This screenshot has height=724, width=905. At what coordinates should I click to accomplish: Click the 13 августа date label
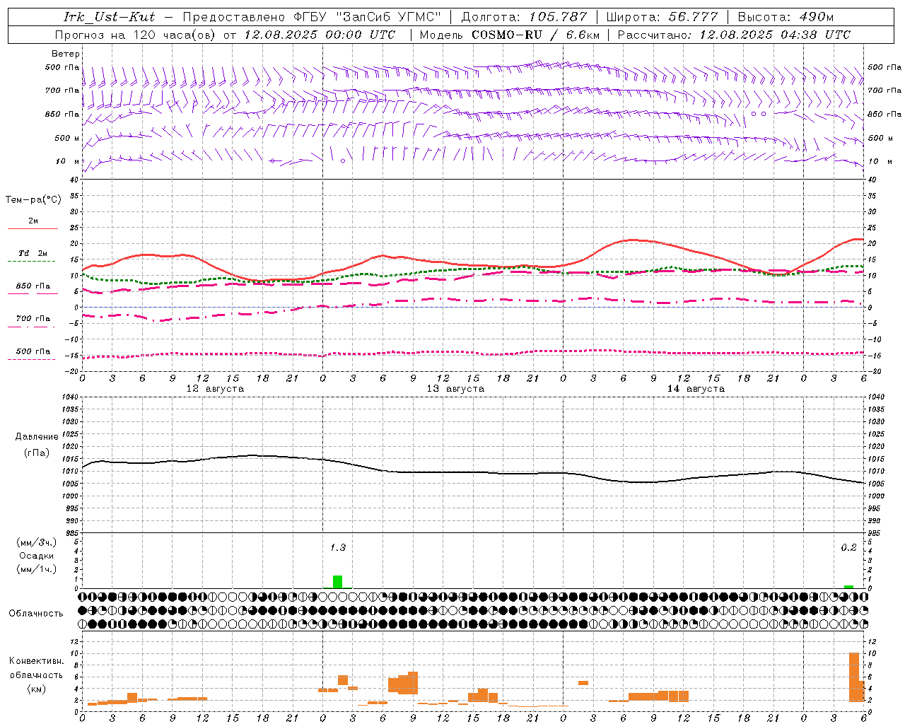[x=455, y=389]
